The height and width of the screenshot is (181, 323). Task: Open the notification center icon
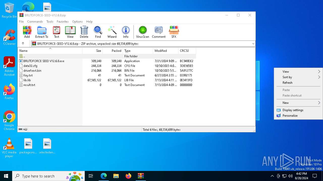coord(315,176)
